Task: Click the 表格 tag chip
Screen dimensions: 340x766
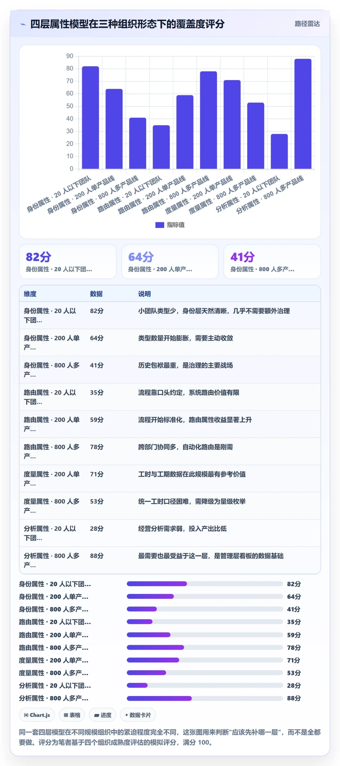Action: pyautogui.click(x=72, y=715)
